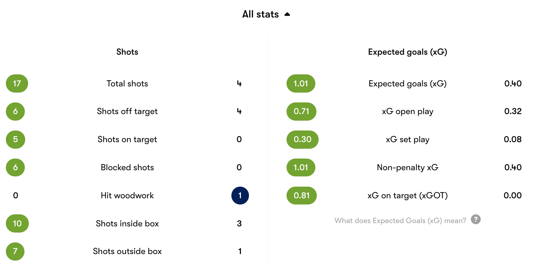Click the green 7 Shots outside box badge

point(15,251)
